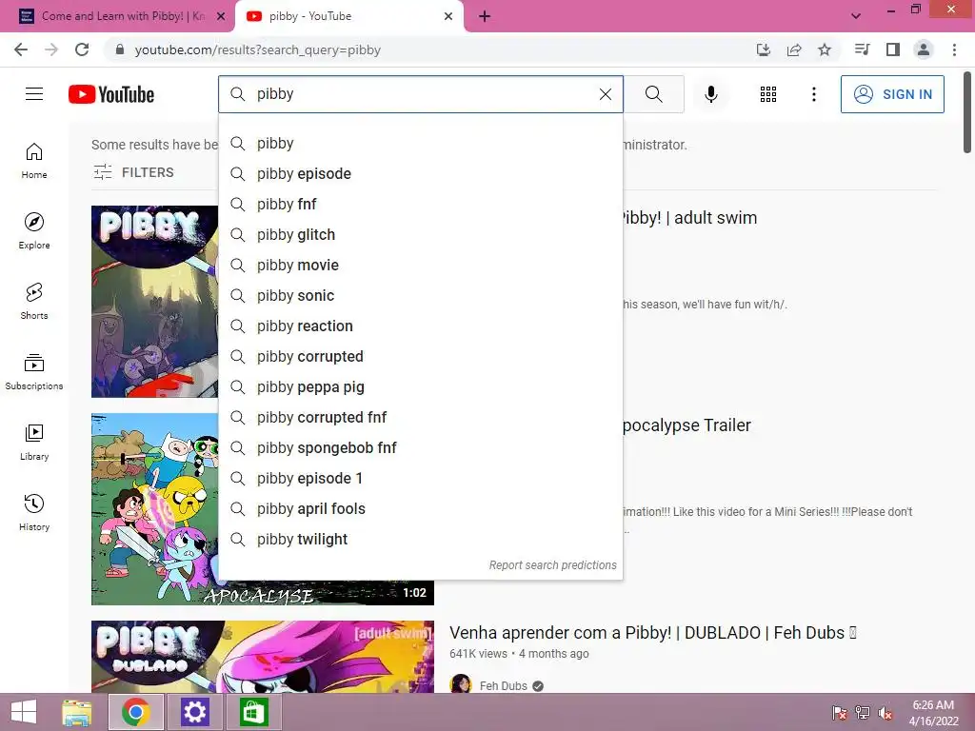Viewport: 975px width, 731px height.
Task: Click the address bar URL
Action: (x=257, y=49)
